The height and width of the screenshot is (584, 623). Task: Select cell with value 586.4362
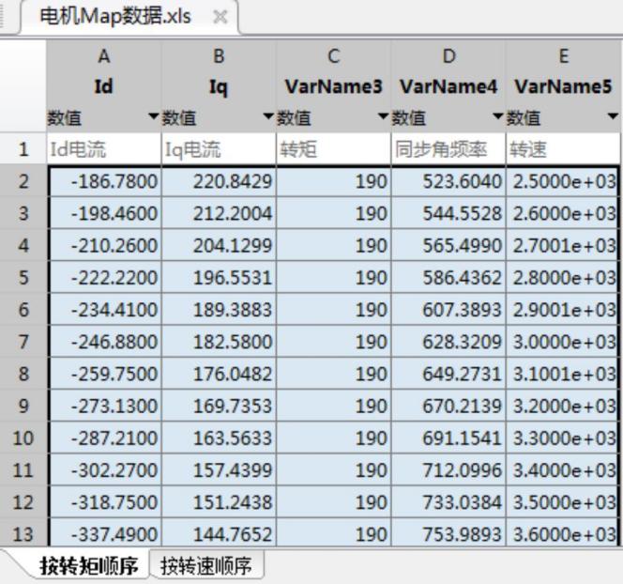tap(448, 278)
